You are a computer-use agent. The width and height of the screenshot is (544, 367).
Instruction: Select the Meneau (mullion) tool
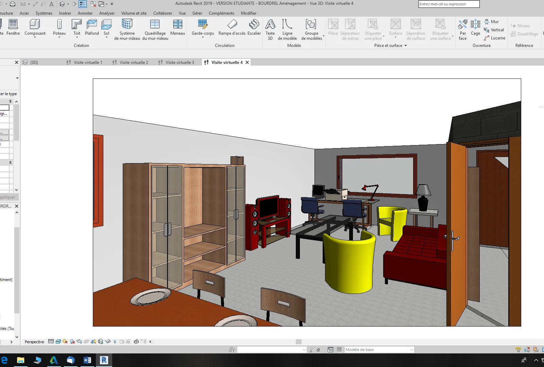(177, 27)
